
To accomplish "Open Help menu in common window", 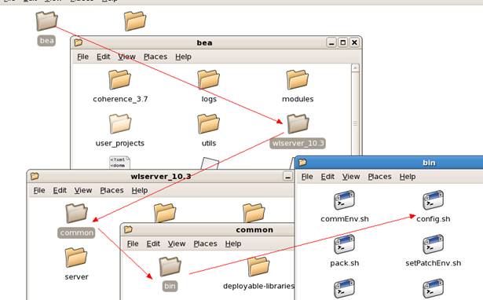I will (233, 243).
